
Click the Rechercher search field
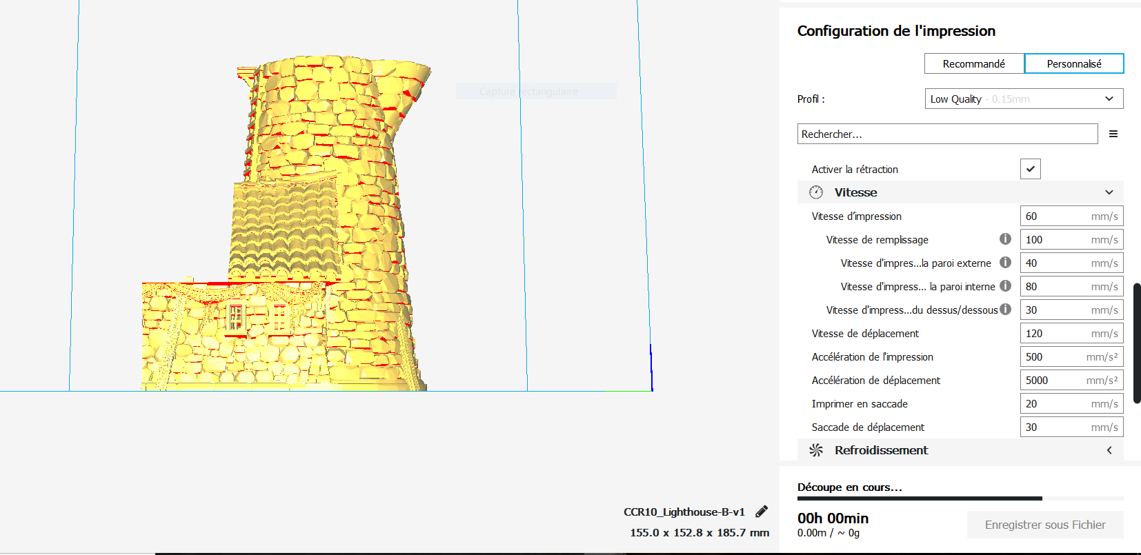[947, 134]
